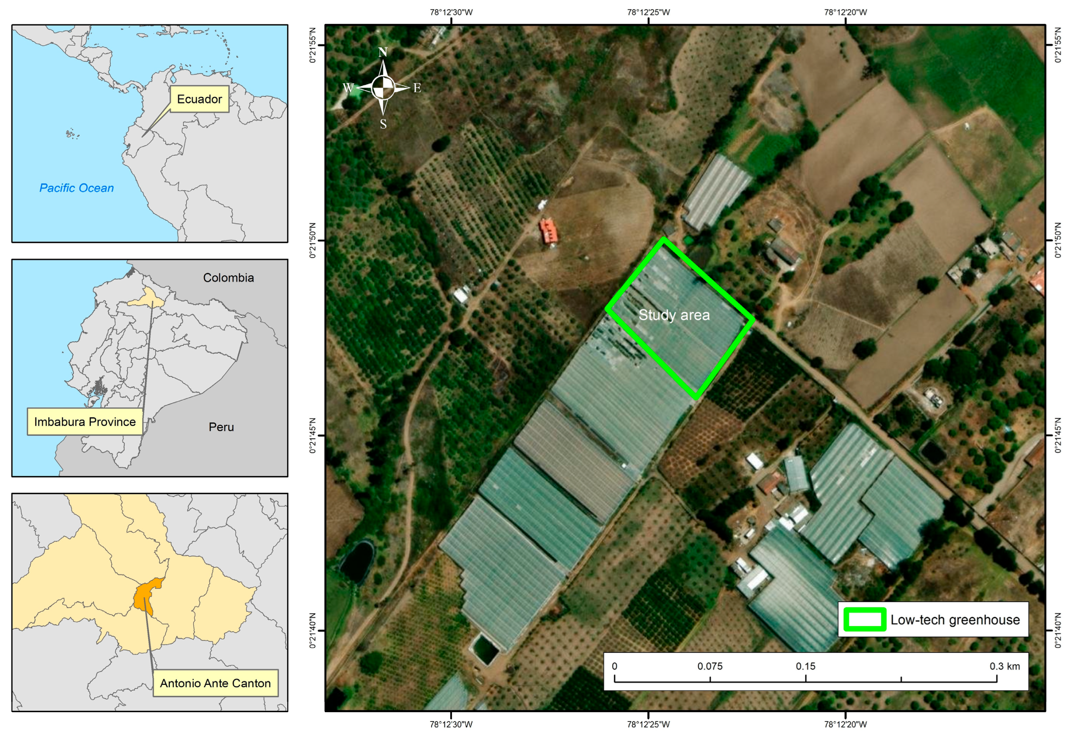Click the green legend rectangle symbol

point(865,620)
